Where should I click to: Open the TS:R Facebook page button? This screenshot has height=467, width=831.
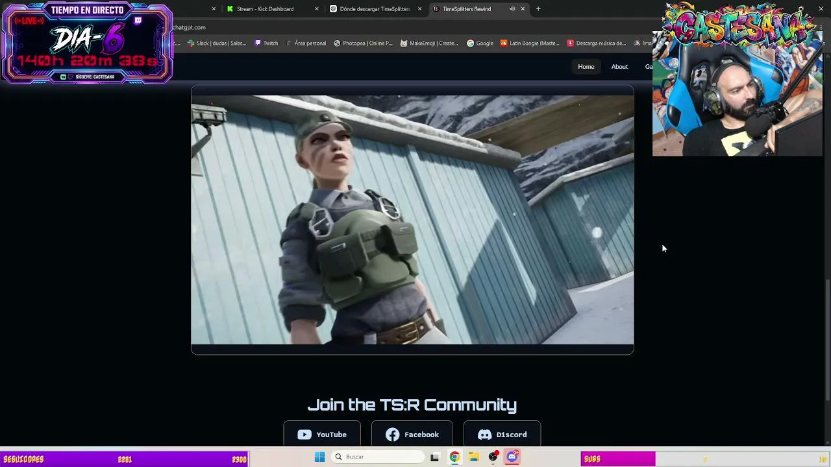pyautogui.click(x=412, y=435)
